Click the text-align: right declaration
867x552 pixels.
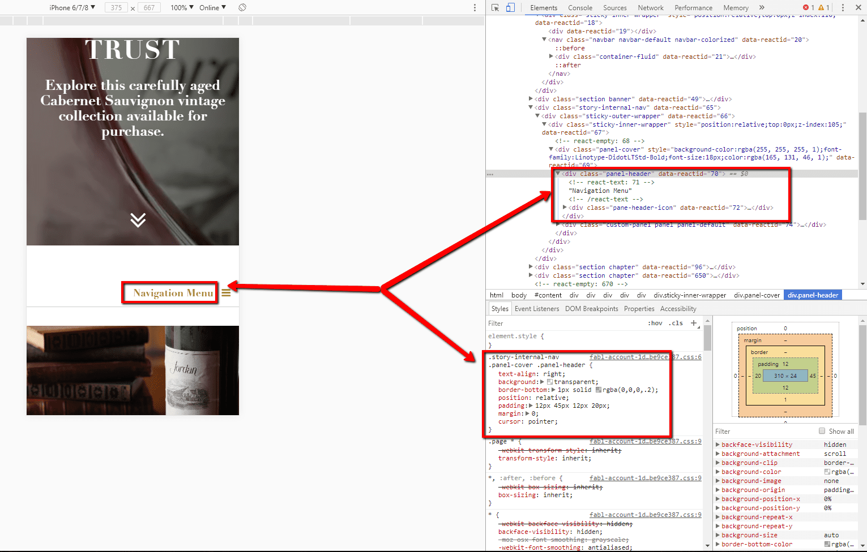(x=531, y=374)
